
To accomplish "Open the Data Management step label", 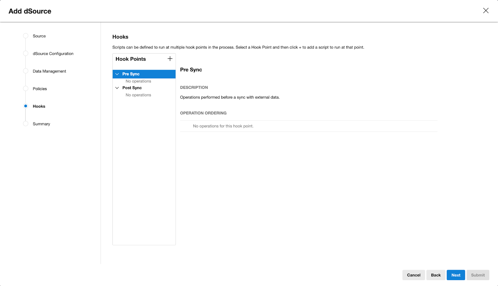I will (x=49, y=71).
